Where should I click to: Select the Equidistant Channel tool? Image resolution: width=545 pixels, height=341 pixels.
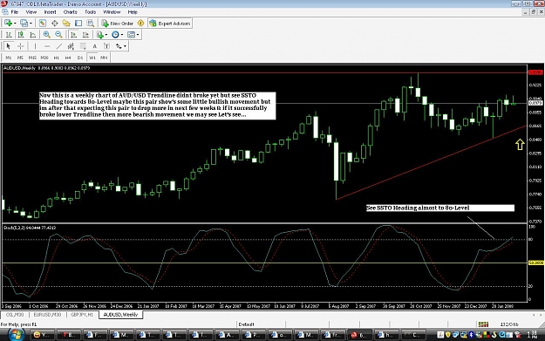[x=71, y=46]
